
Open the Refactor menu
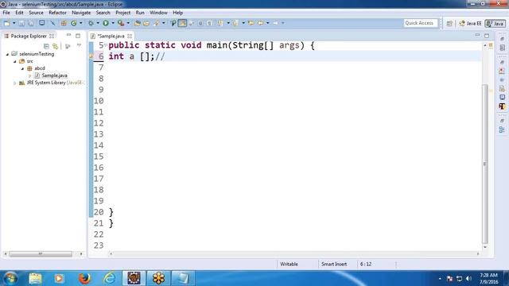coord(57,13)
